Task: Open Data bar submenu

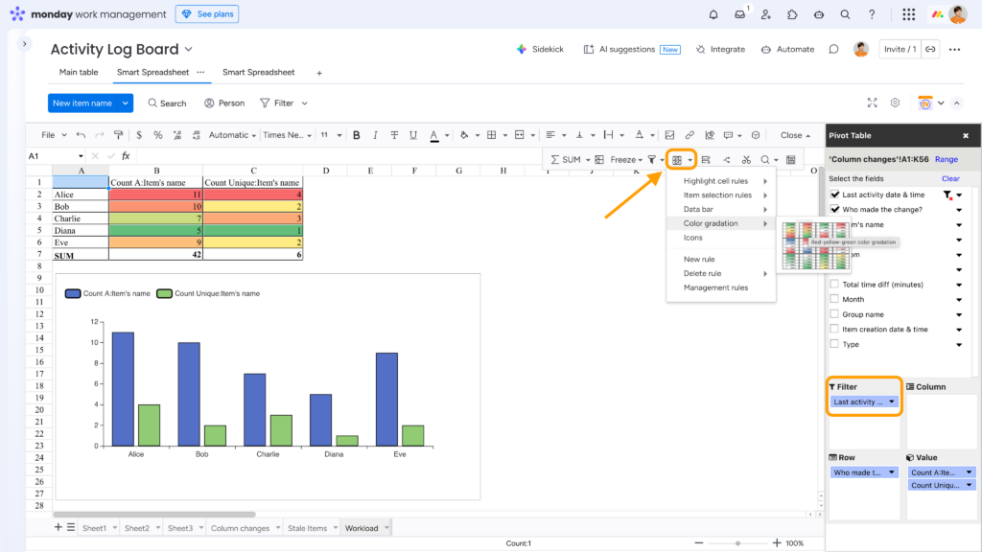Action: tap(721, 209)
